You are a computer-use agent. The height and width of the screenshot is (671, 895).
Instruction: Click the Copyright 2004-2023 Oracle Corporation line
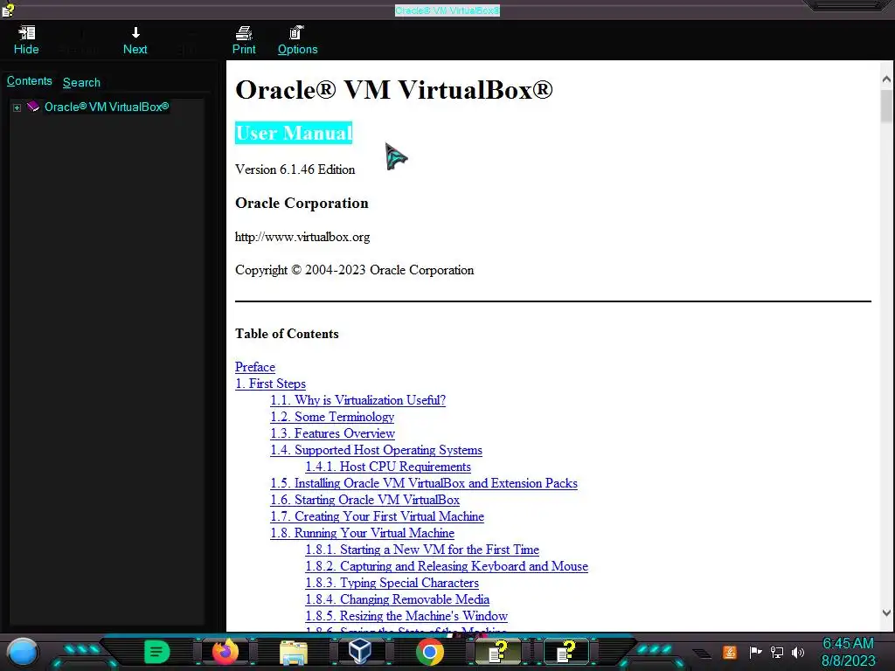pyautogui.click(x=355, y=270)
